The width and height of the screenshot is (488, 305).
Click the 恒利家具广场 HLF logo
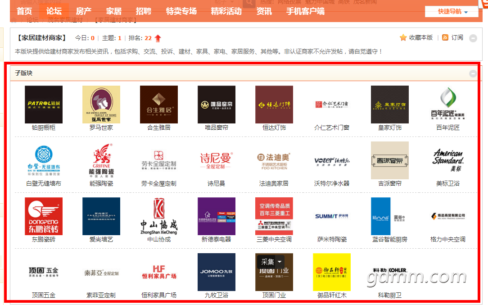coord(159,272)
